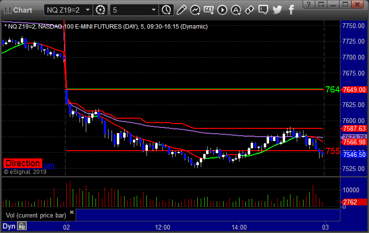
Task: Click the Dyn scaling button
Action: 9,226
